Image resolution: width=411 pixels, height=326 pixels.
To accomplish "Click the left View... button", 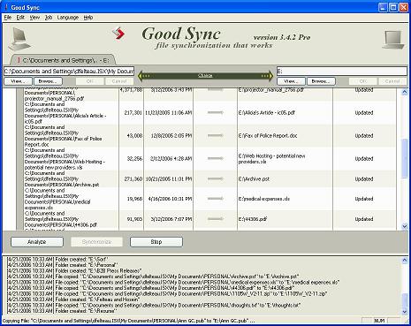I will pos(18,81).
